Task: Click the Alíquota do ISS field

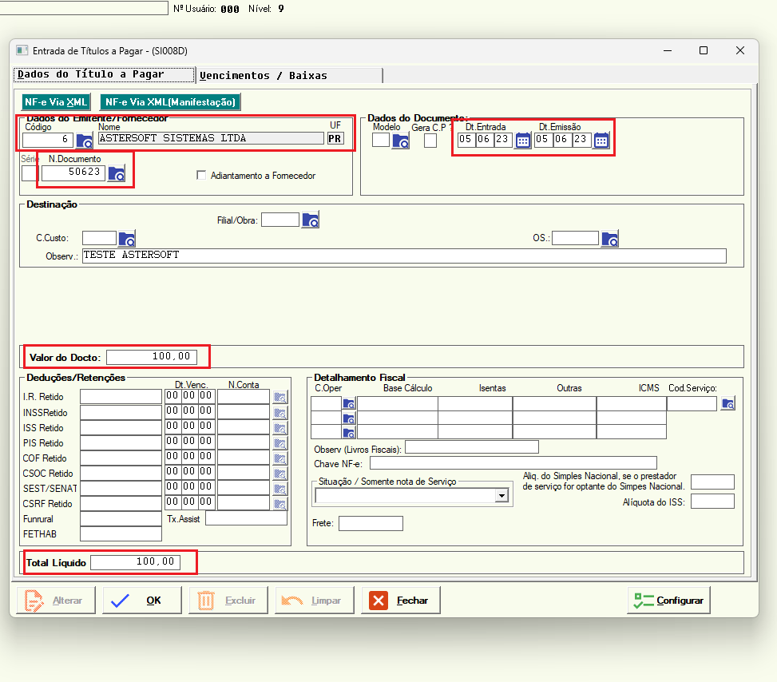Action: 712,502
